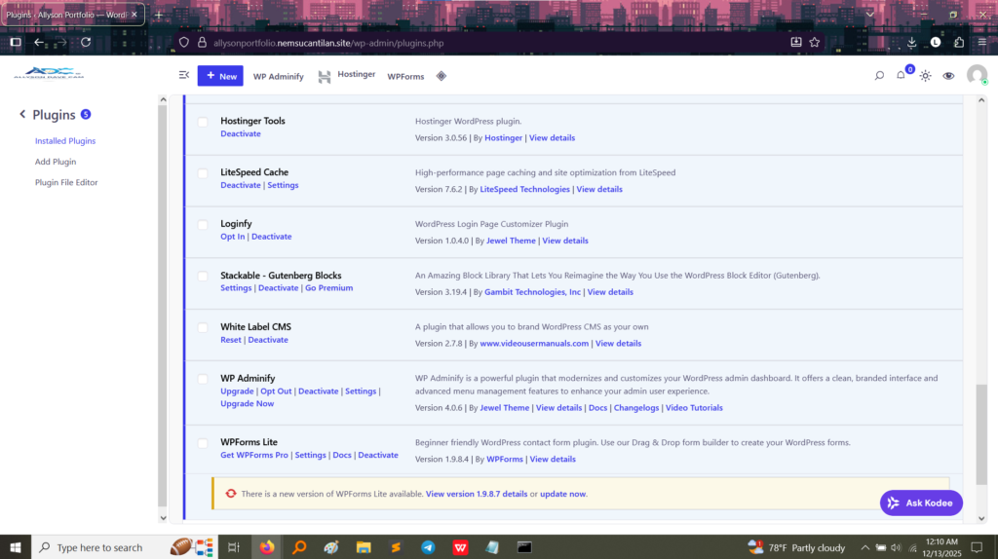Open the user avatar profile menu

pos(976,75)
